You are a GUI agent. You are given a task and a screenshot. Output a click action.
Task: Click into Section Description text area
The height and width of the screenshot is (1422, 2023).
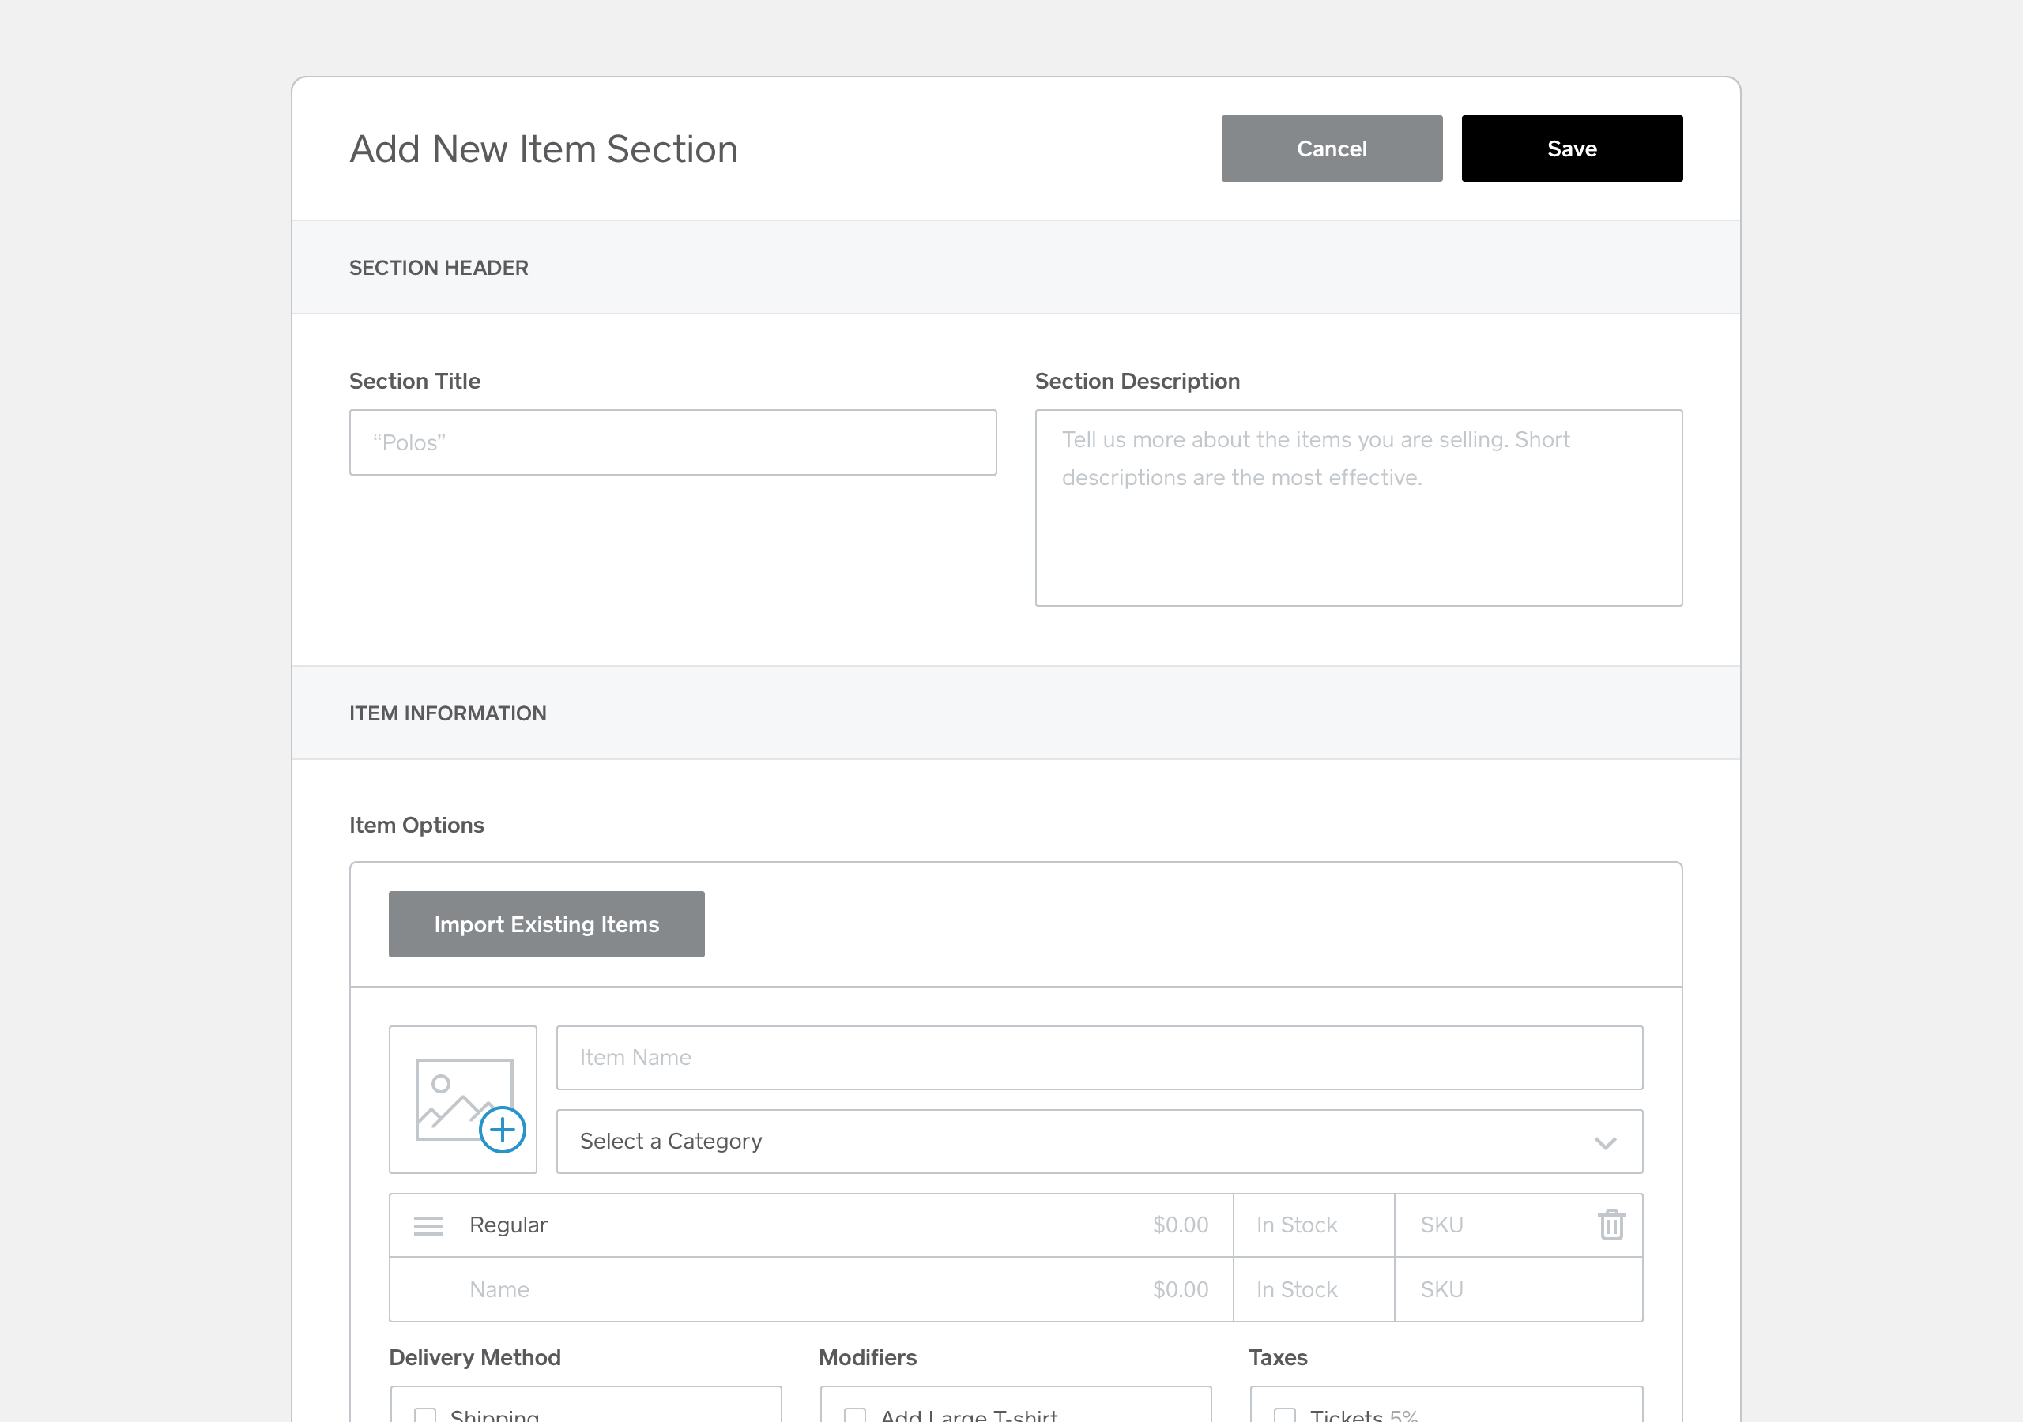click(x=1358, y=507)
